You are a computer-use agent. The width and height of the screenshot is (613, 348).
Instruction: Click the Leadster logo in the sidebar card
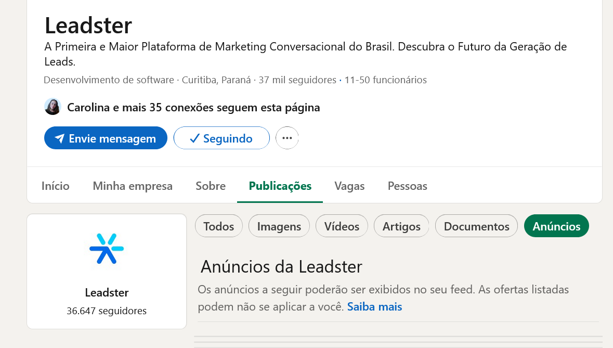107,249
